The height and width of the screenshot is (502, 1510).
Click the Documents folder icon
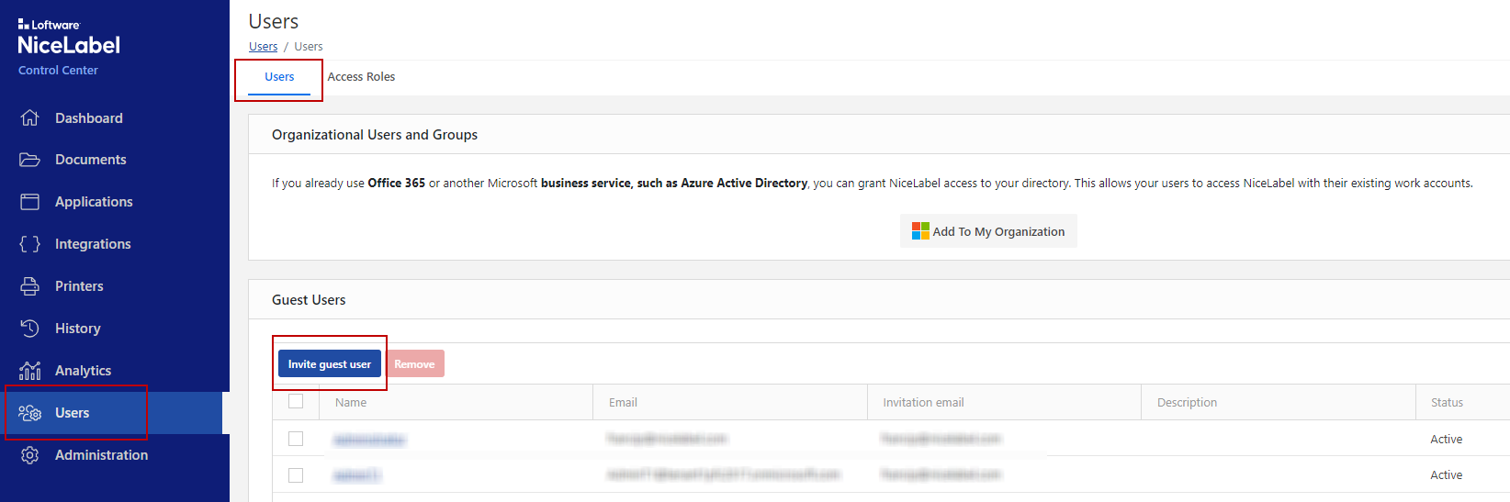click(30, 160)
